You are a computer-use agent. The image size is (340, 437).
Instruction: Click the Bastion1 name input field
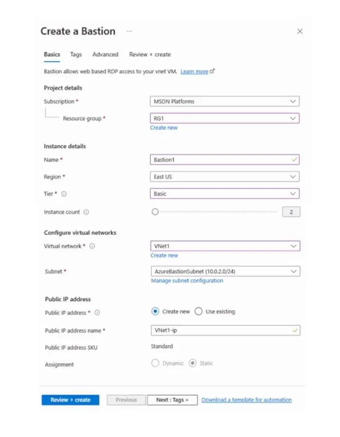click(x=225, y=160)
